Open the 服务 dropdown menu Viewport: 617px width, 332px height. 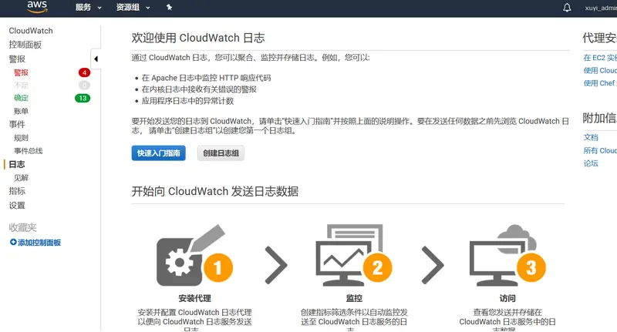(x=88, y=8)
